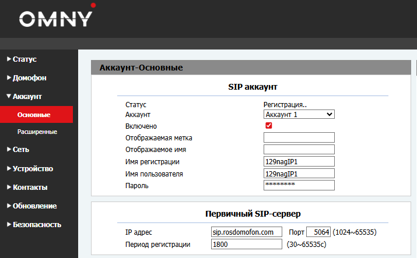Expand the Устройство menu section

[x=33, y=169]
